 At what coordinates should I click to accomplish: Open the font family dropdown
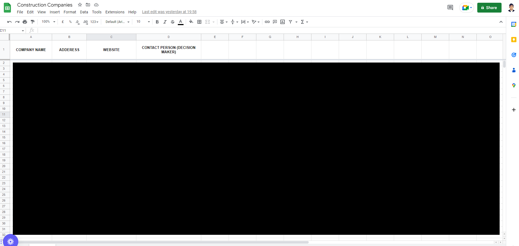click(117, 22)
